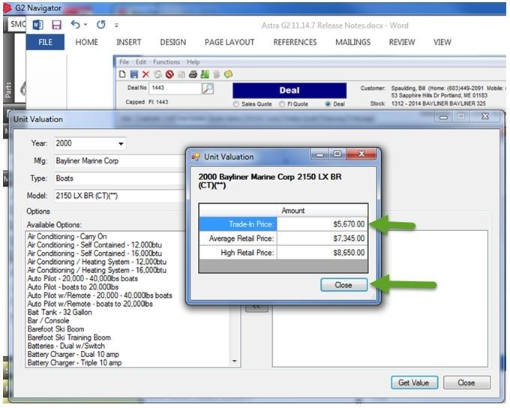Open the REVIEW ribbon tab
Viewport: 510px width, 408px height.
pyautogui.click(x=402, y=42)
